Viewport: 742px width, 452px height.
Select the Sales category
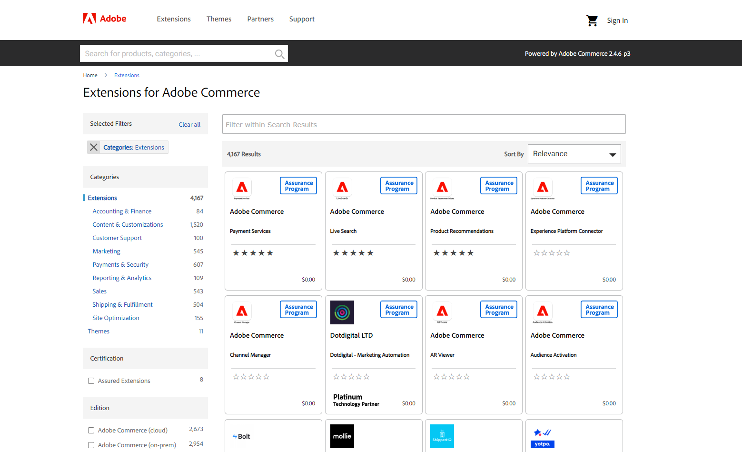point(99,291)
